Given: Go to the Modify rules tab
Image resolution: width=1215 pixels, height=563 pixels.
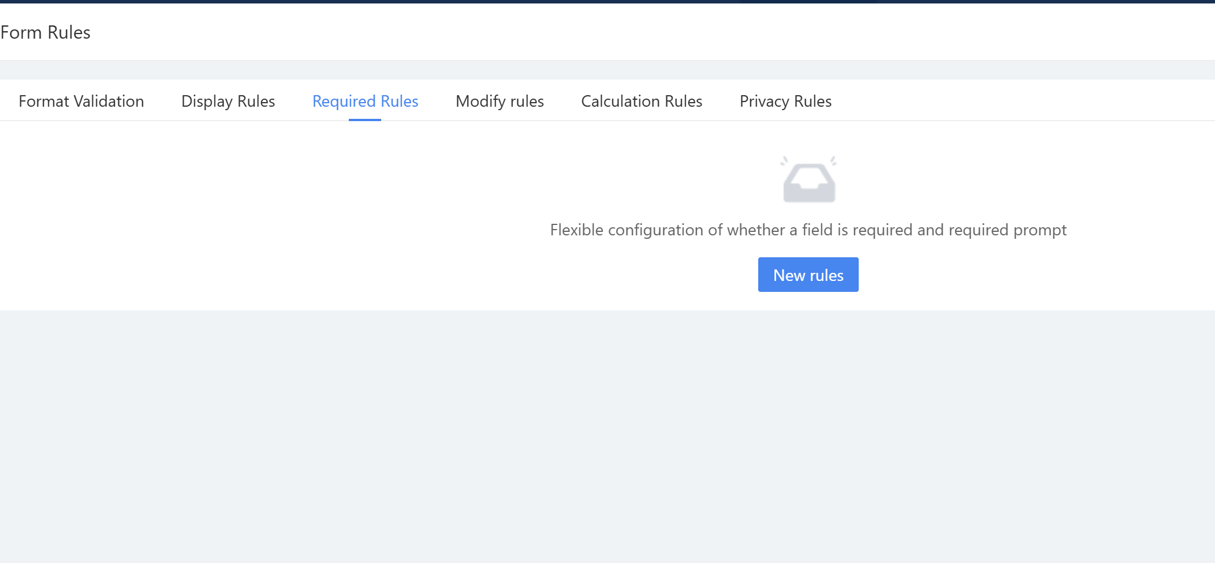Looking at the screenshot, I should tap(500, 101).
